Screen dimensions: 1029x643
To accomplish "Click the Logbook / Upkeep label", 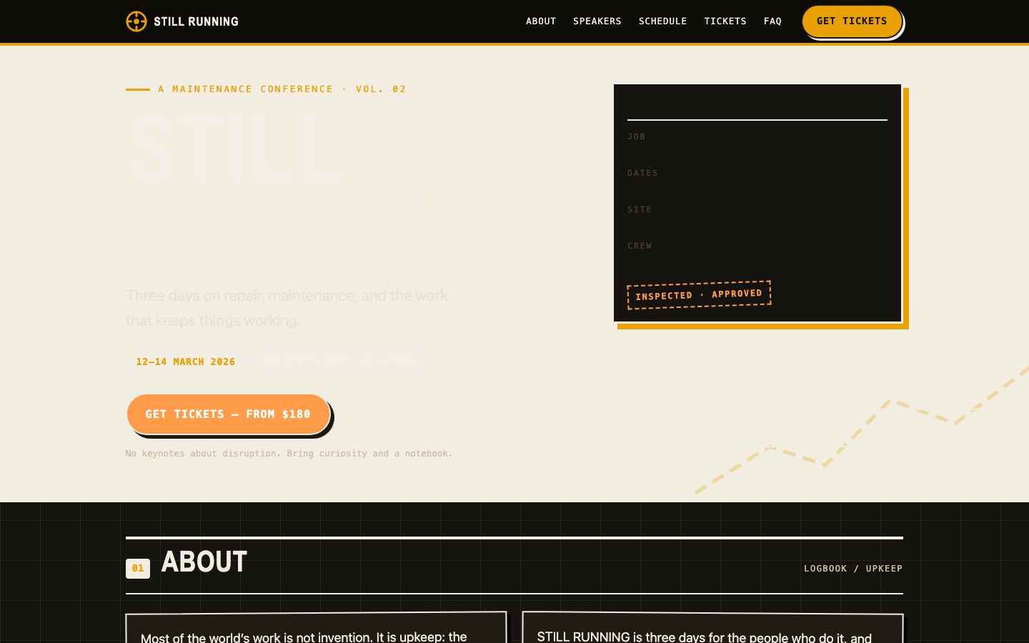I will pos(853,569).
